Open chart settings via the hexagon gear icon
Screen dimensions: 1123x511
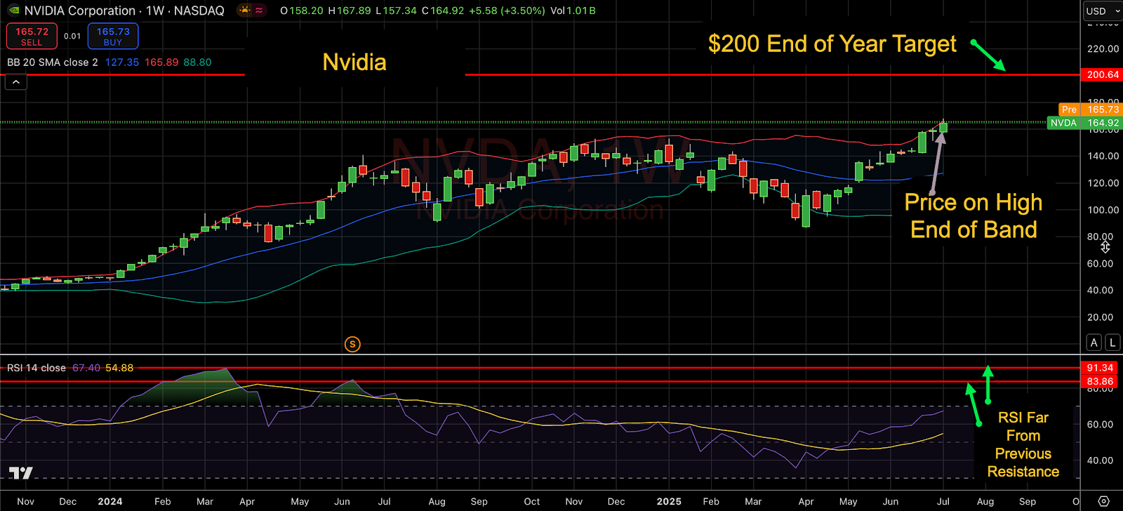point(1103,501)
